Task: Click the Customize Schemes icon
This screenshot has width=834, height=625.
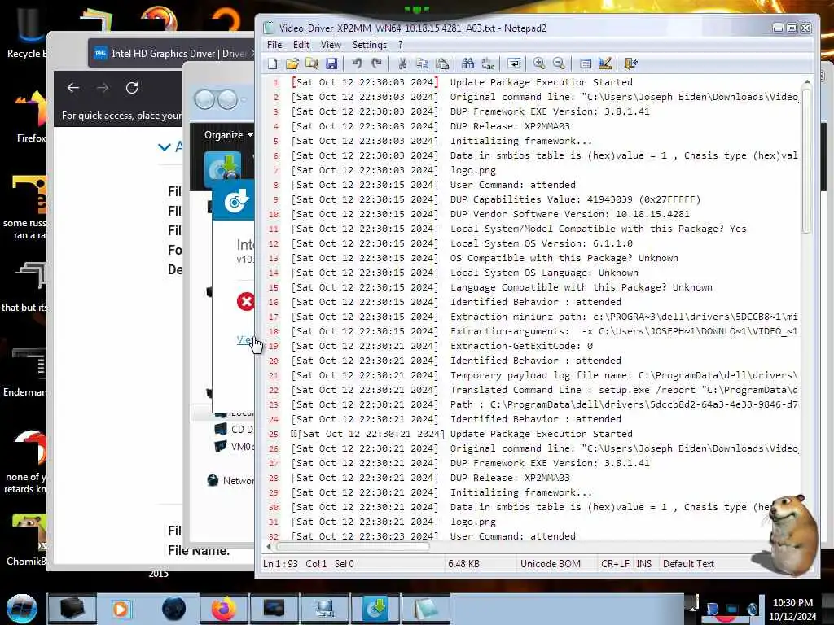Action: 605,63
